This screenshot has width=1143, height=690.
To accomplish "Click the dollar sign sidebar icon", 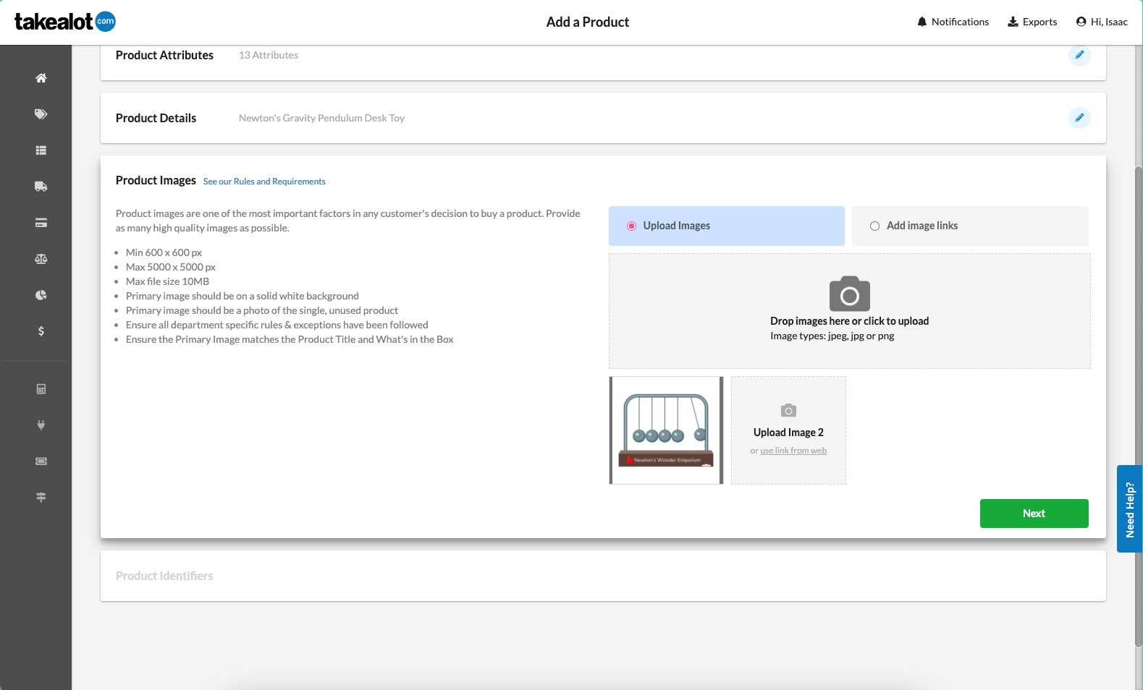I will click(x=41, y=331).
